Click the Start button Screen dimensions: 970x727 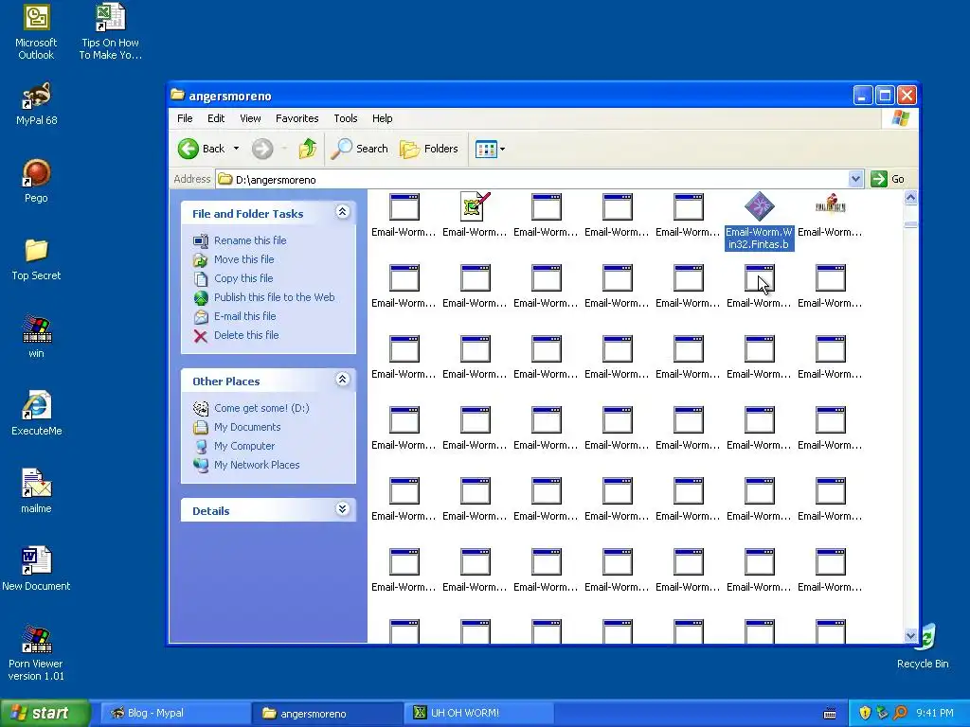tap(45, 713)
